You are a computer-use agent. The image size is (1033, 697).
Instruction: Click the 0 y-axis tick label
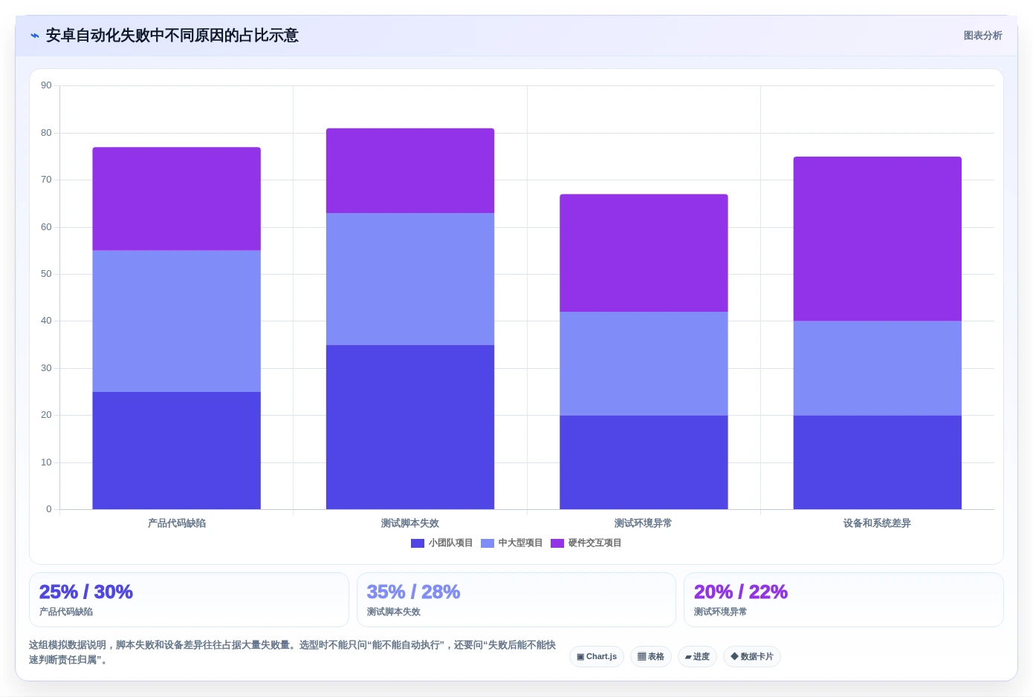[49, 509]
